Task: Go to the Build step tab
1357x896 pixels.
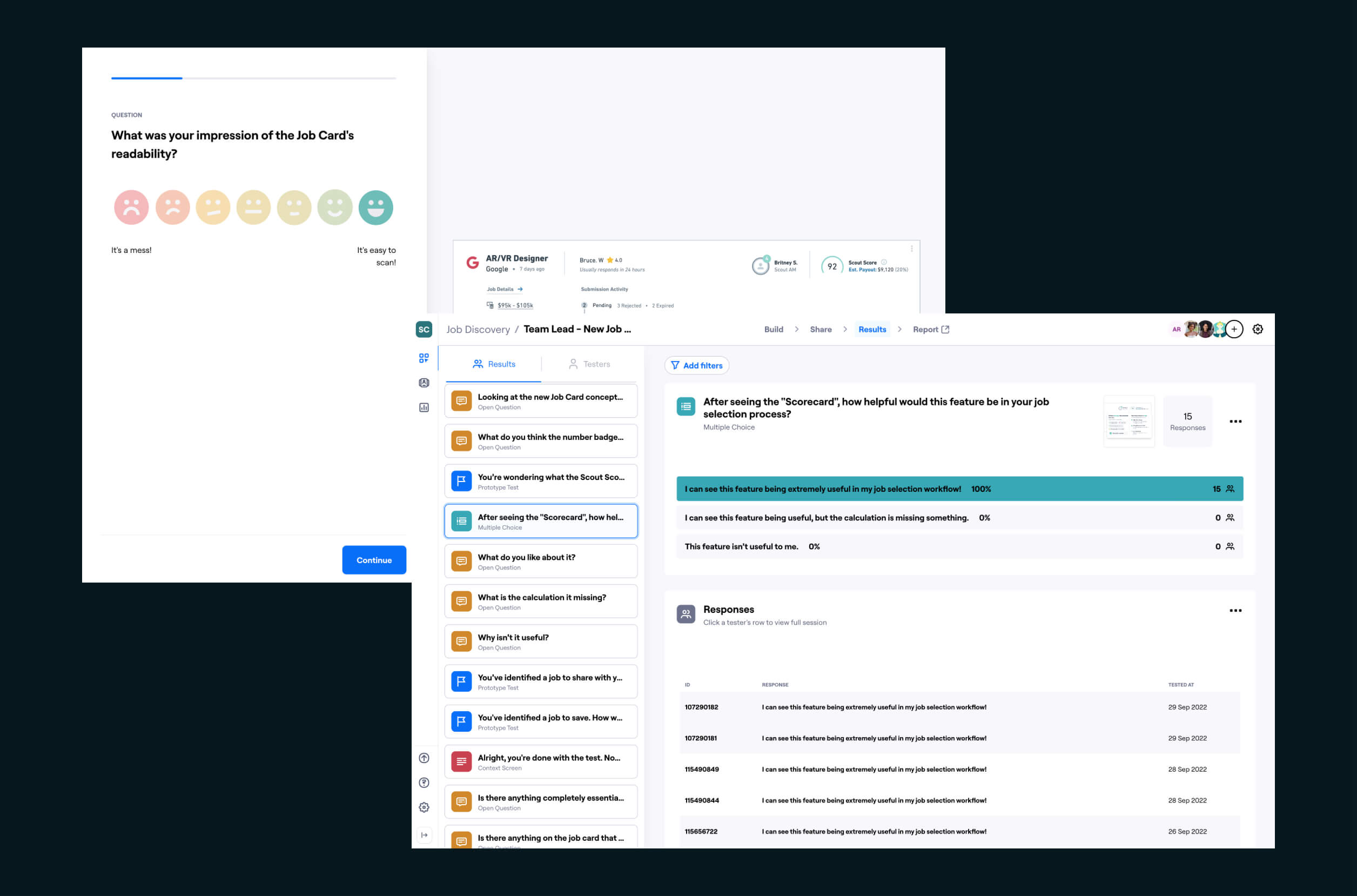Action: tap(774, 329)
